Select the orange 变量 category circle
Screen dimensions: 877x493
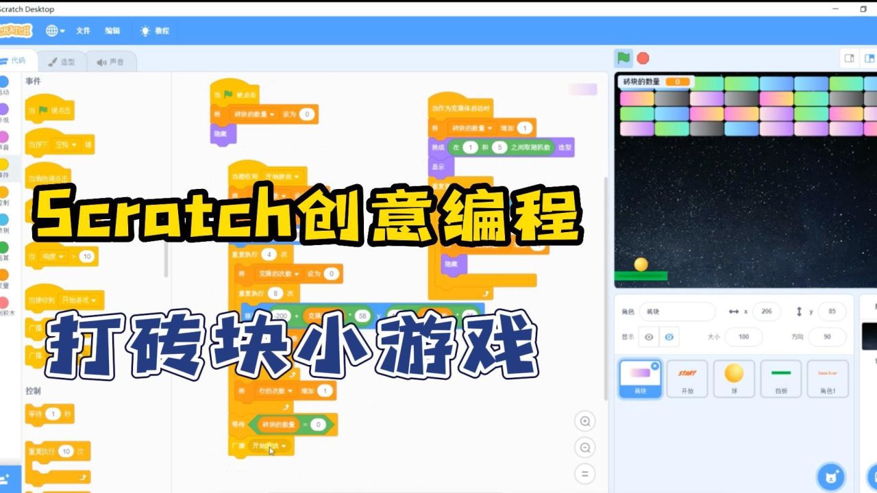coord(4,274)
